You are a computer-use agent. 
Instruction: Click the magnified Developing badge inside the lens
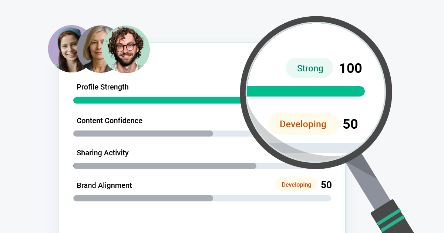(303, 124)
